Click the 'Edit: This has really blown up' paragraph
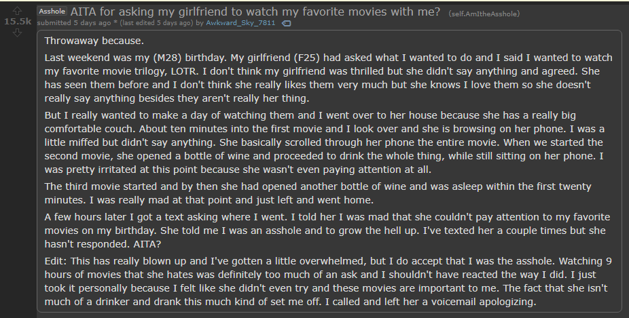 point(327,281)
